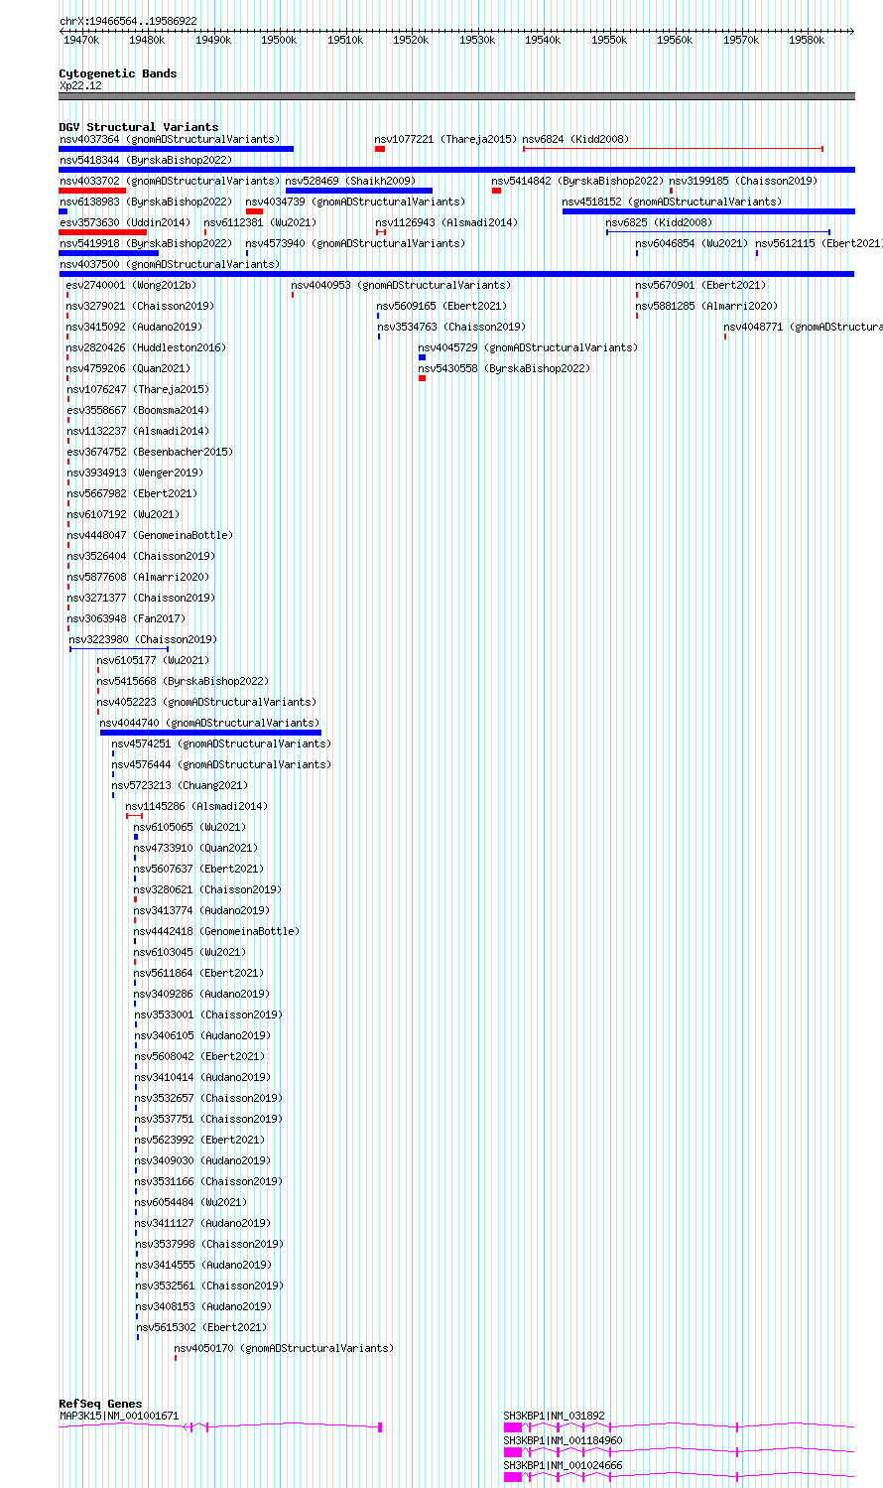The height and width of the screenshot is (1488, 883).
Task: Select nsv5881285 (Almarri2020) label
Action: (707, 307)
